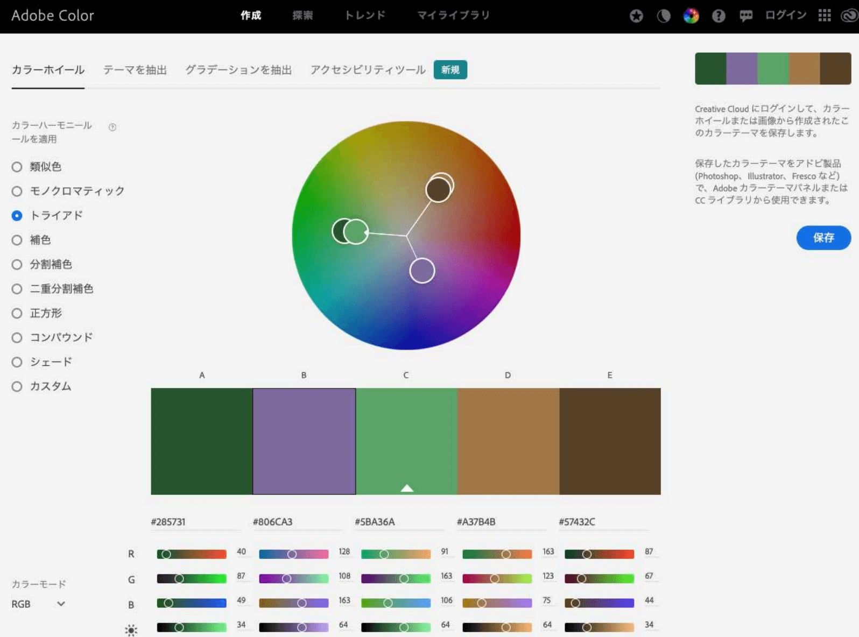Click the hex field showing #806CA3
859x637 pixels.
(x=298, y=522)
